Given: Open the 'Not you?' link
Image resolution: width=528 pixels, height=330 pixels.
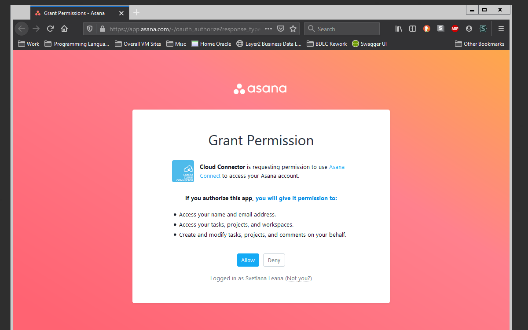Looking at the screenshot, I should tap(299, 279).
